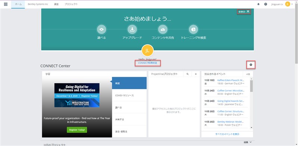This screenshot has height=146, width=298.
Task: Click the JL user avatar in header
Action: (288, 4)
